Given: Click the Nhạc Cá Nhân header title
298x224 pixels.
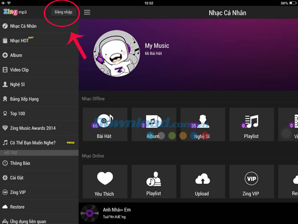Looking at the screenshot, I should [x=227, y=13].
